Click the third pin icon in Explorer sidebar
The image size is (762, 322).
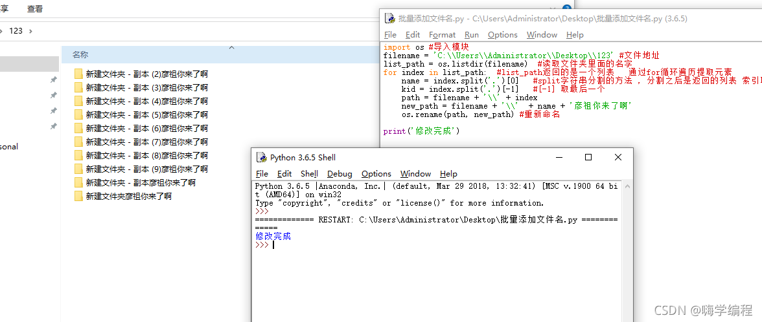pyautogui.click(x=54, y=111)
